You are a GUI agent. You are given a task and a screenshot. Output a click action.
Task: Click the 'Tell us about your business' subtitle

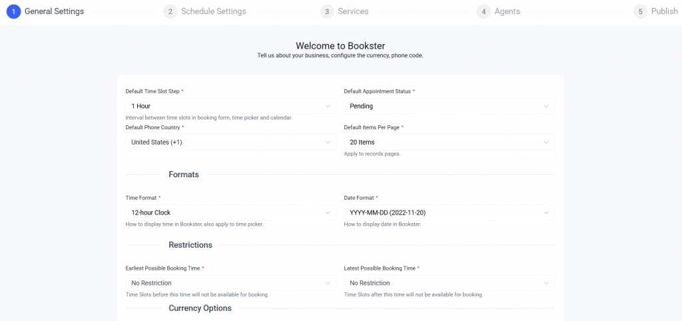[x=340, y=56]
